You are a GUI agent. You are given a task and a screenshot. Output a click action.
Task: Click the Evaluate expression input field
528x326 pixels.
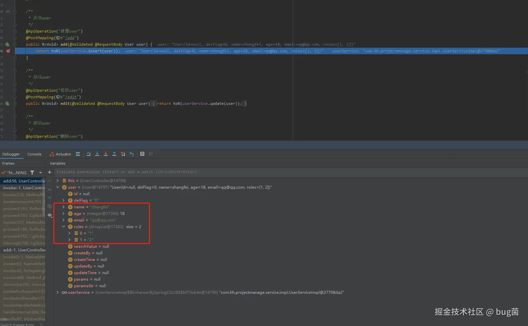(290, 172)
